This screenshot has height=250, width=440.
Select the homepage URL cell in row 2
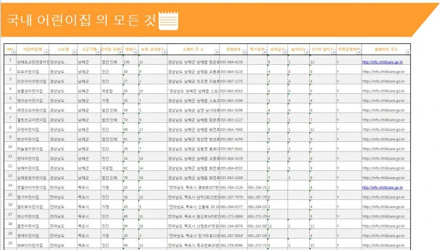(x=386, y=70)
